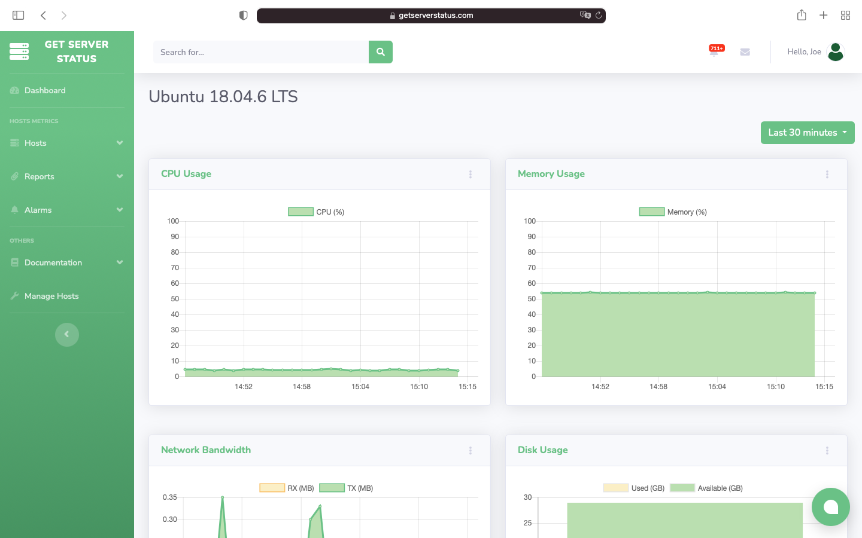The width and height of the screenshot is (862, 538).
Task: Click the Reports paperclip icon
Action: (x=15, y=176)
